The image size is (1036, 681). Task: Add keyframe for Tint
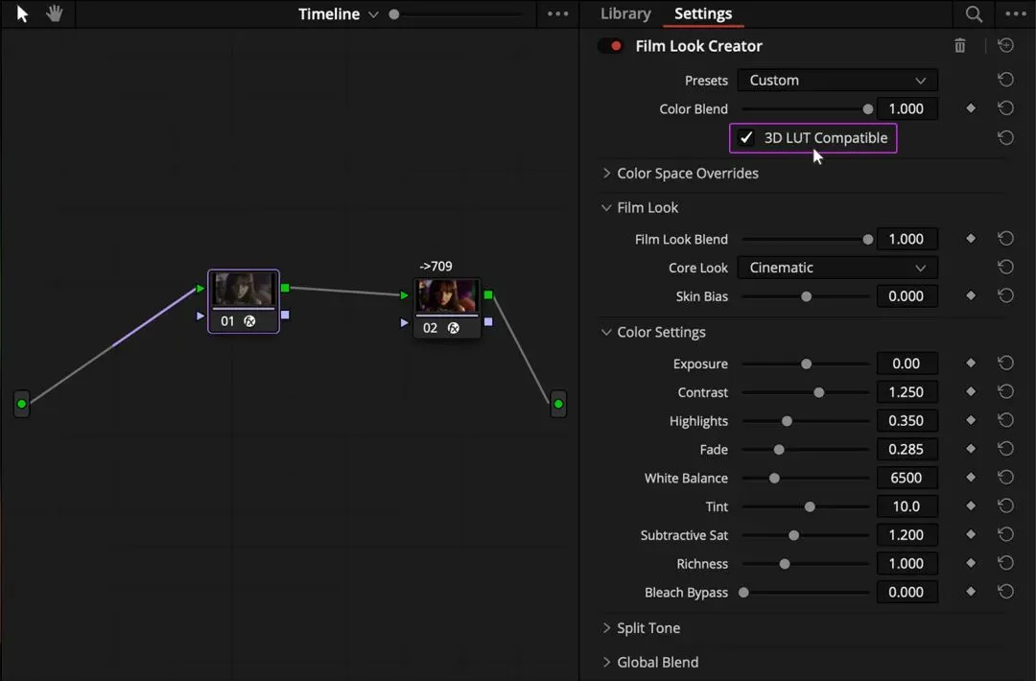click(971, 506)
